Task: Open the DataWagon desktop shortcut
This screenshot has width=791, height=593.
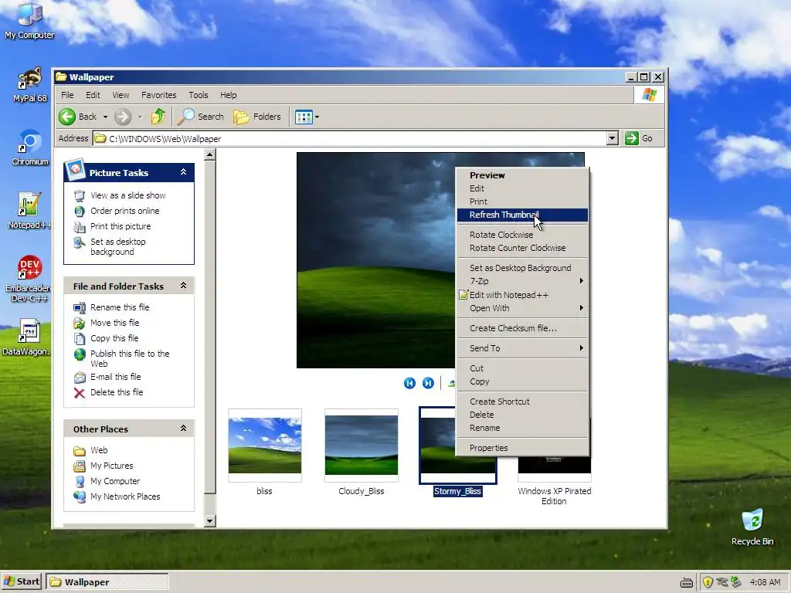Action: [29, 337]
